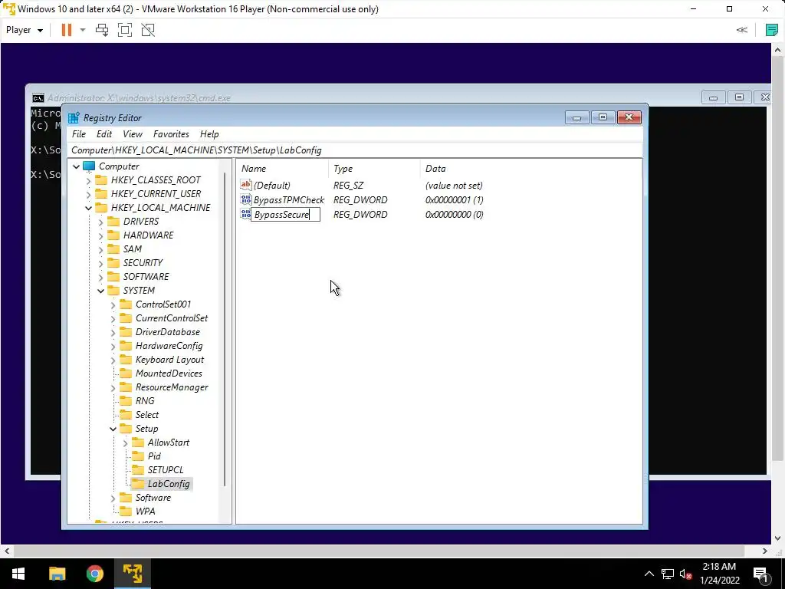
Task: Expand the HARDWARE key
Action: [x=100, y=235]
